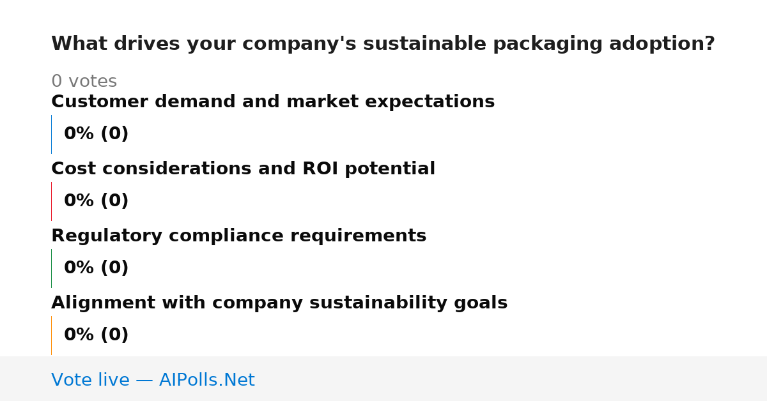Click 0% (0) result for Cost considerations
Screen dimensions: 767x401
(x=97, y=201)
